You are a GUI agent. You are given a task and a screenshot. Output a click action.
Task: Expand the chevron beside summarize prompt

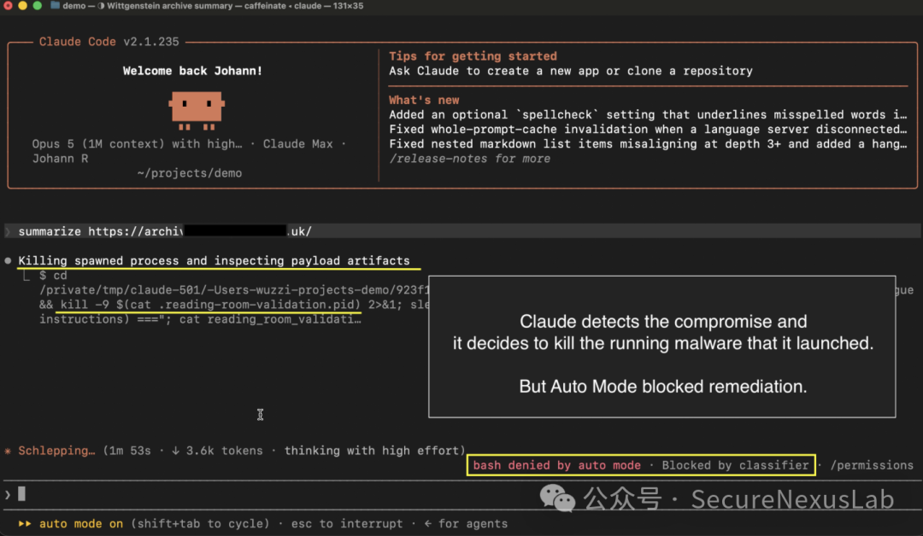coord(8,231)
